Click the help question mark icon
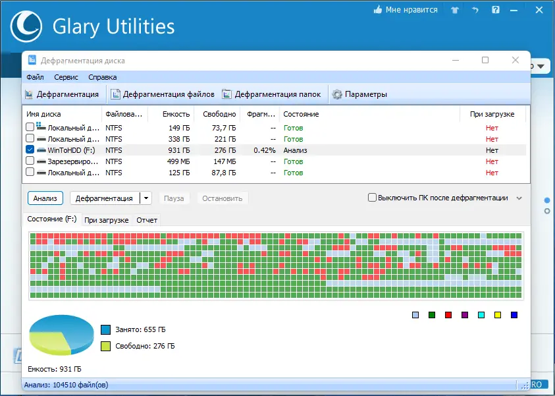The width and height of the screenshot is (555, 396). click(495, 10)
